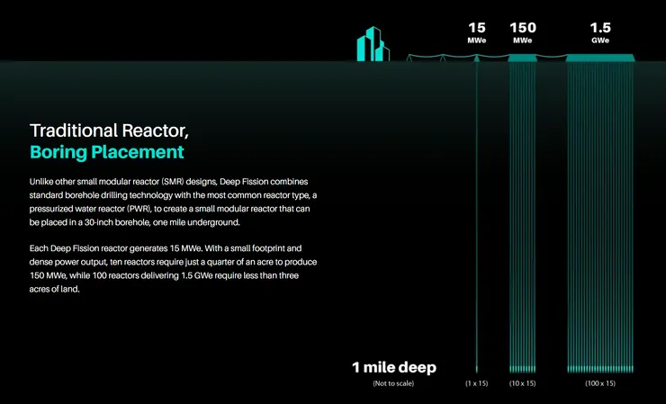Click the 'Boring Placement' teal heading
Screen dimensions: 666x404
coord(107,152)
